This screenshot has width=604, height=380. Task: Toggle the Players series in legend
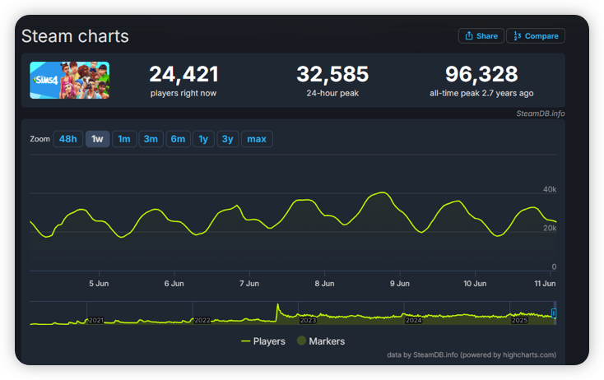point(263,341)
